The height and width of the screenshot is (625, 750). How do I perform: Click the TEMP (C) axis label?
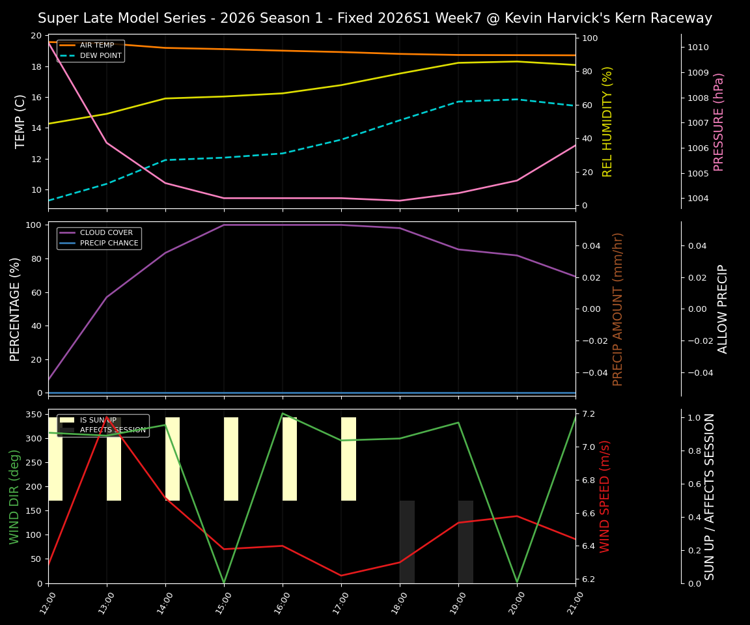click(18, 119)
